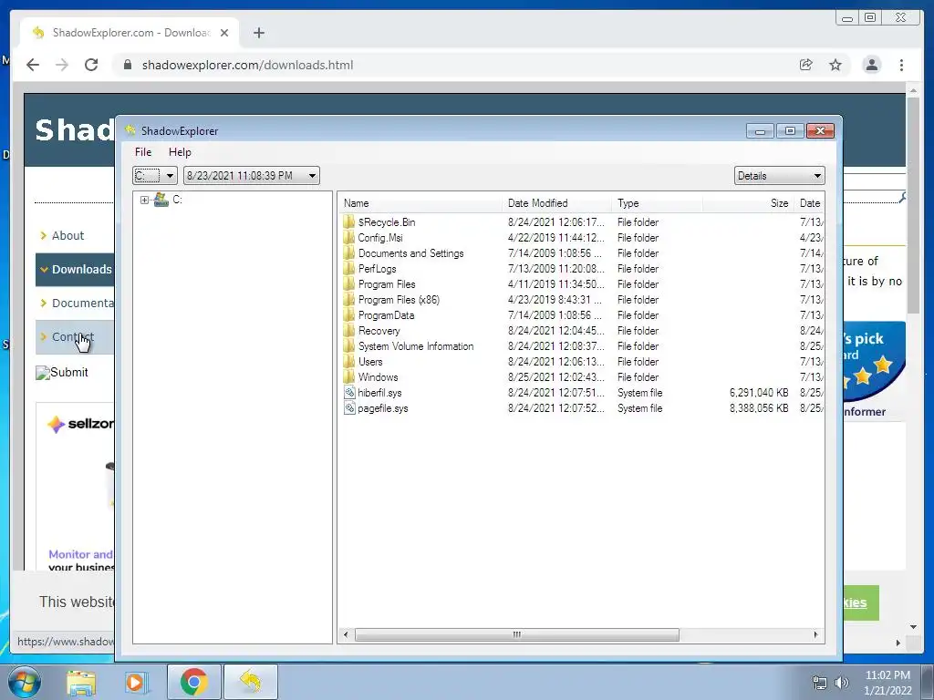Click Windows folder date modified cell

[556, 377]
